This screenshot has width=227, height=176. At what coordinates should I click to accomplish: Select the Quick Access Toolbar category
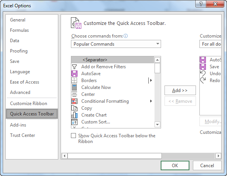point(32,114)
